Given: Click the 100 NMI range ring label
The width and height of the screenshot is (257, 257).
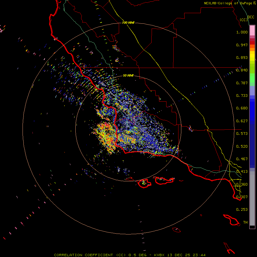Looking at the screenshot, I should point(128,23).
